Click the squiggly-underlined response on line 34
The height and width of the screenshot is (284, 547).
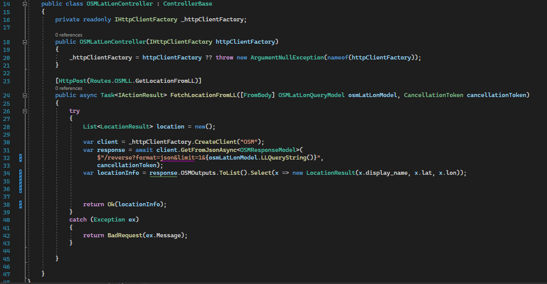163,173
